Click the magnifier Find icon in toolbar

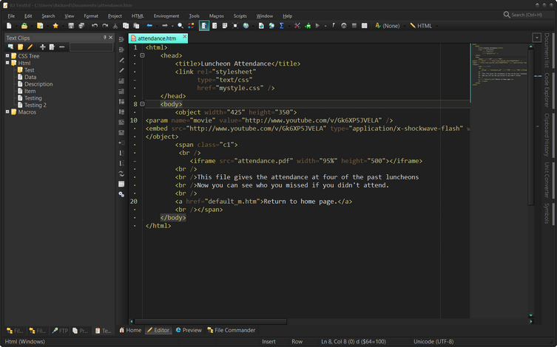(x=180, y=26)
